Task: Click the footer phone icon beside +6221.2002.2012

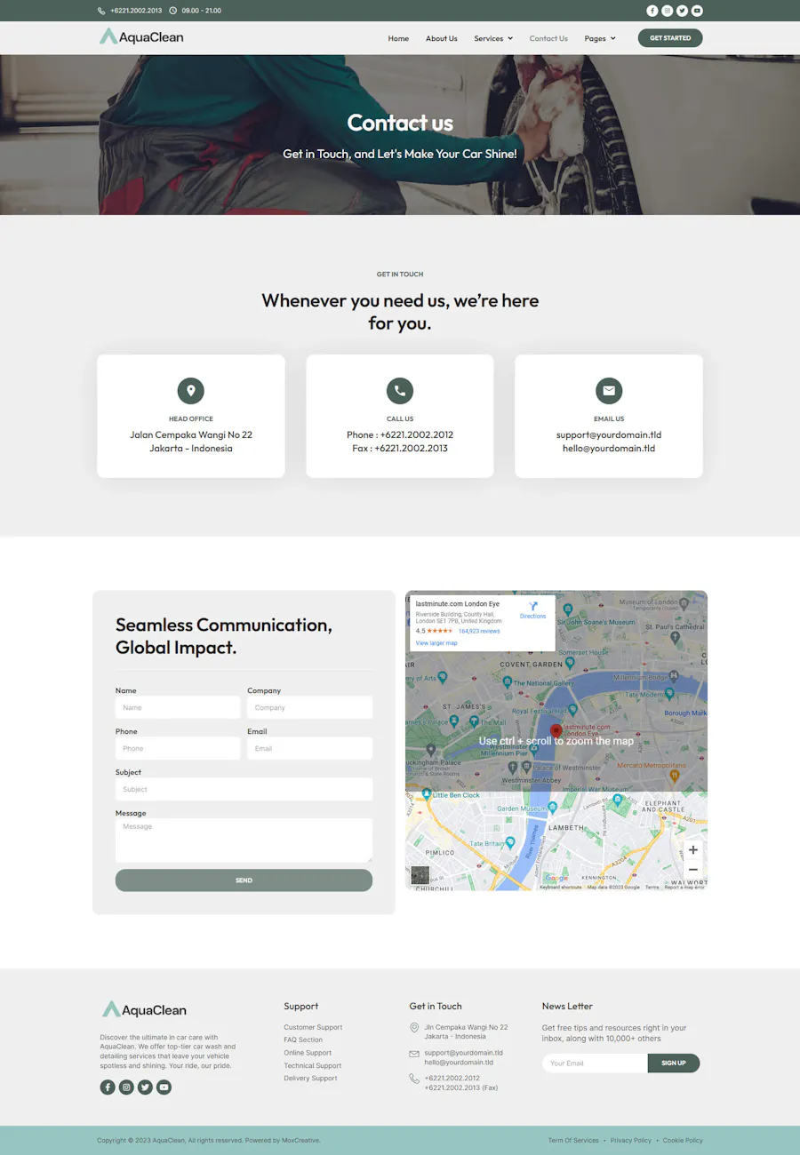Action: click(x=414, y=1079)
